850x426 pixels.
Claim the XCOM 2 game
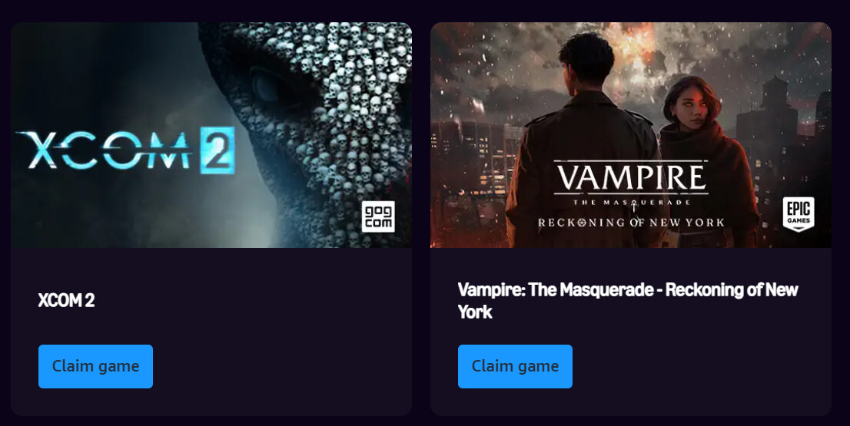tap(95, 366)
